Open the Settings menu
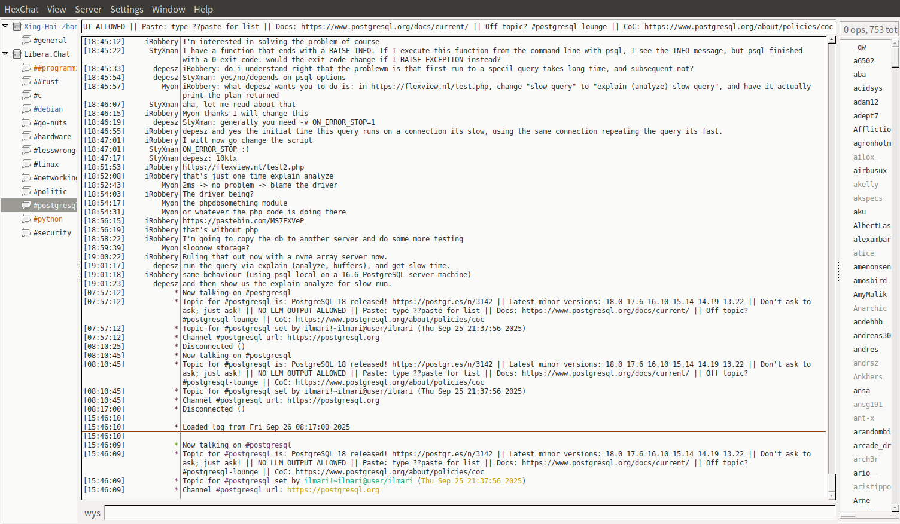The width and height of the screenshot is (900, 524). click(x=126, y=9)
